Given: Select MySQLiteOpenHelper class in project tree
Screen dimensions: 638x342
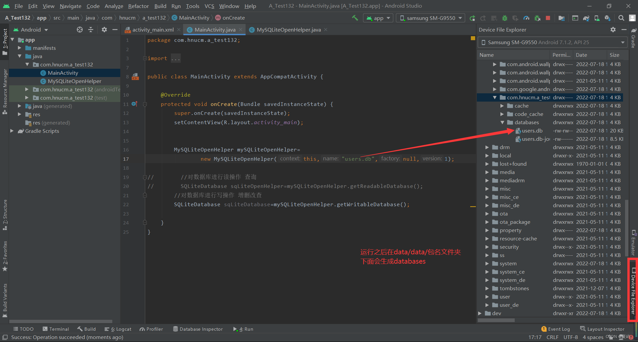Looking at the screenshot, I should point(74,81).
